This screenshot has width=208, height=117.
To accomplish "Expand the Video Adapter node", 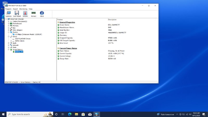I will click(9, 30).
